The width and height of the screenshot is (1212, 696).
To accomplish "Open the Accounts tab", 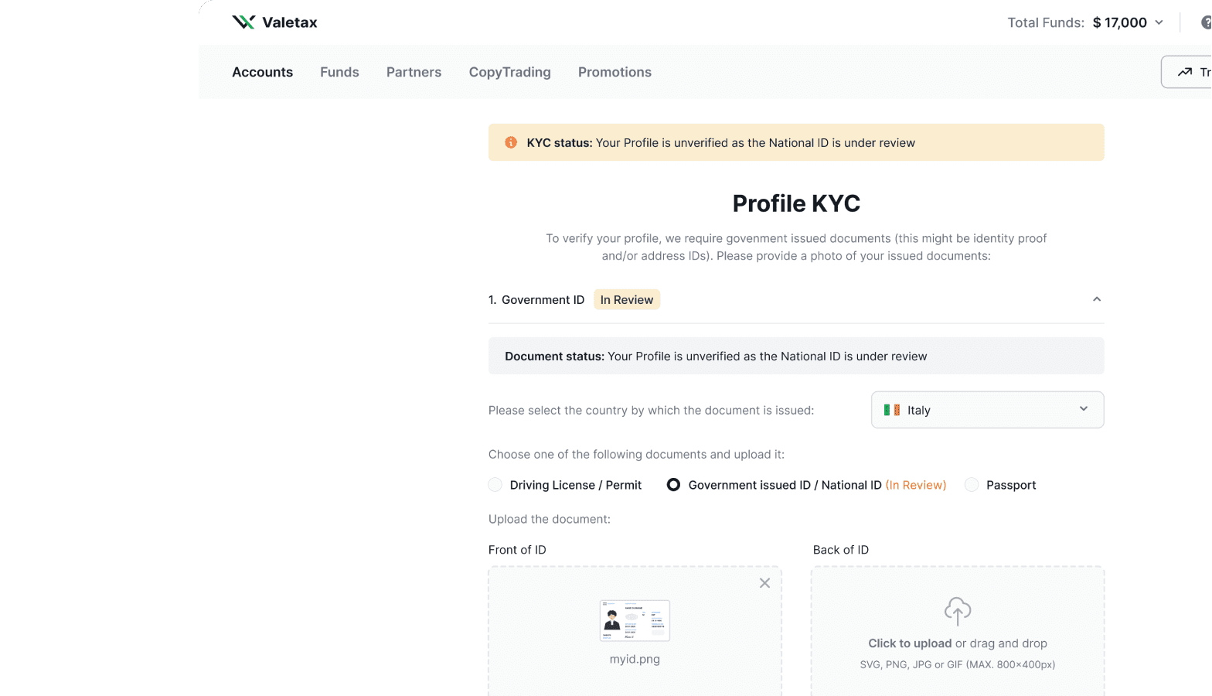I will click(x=262, y=72).
